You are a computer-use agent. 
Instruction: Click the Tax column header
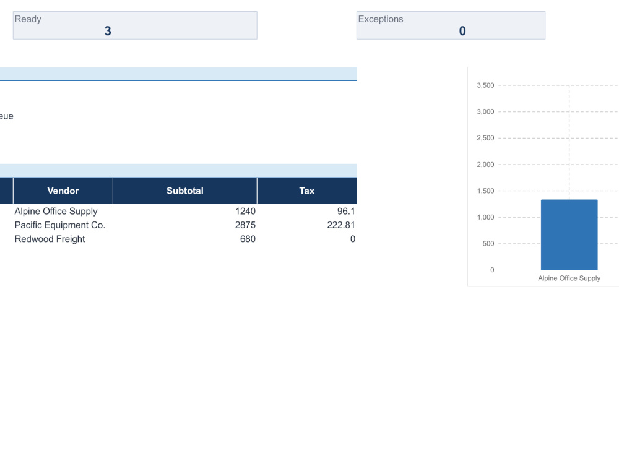307,191
